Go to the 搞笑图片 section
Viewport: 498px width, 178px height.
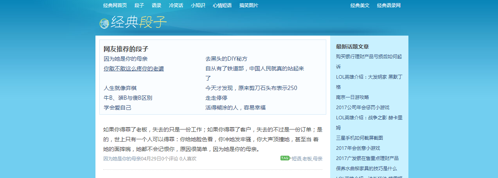click(249, 5)
